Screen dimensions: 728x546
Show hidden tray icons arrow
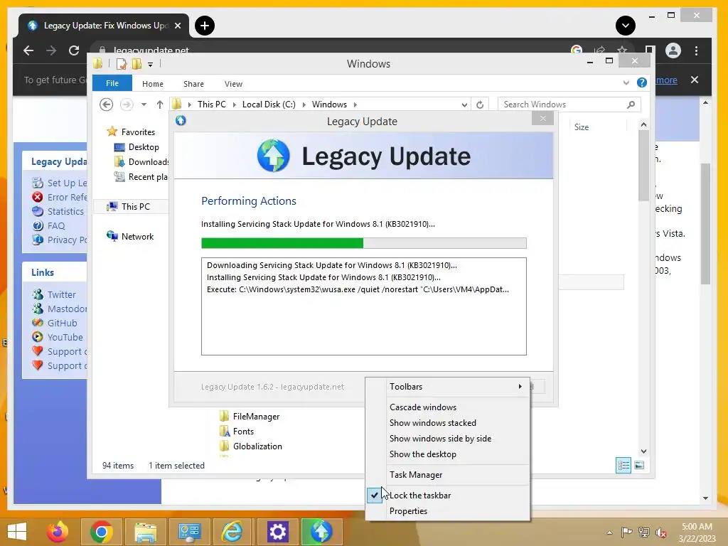point(609,532)
